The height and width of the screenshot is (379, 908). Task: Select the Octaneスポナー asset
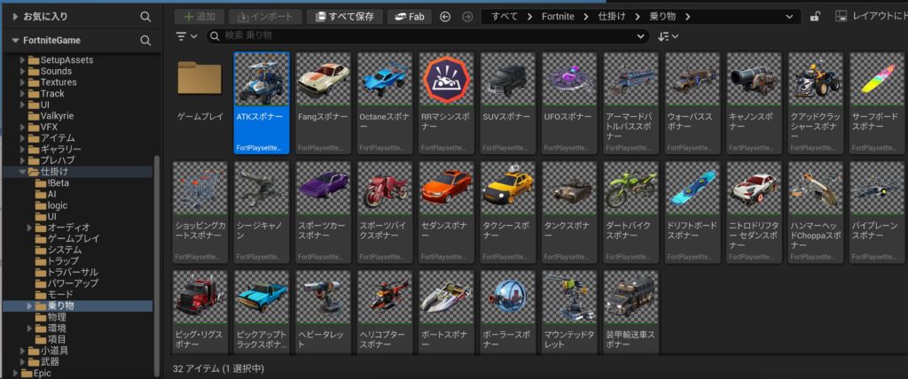(385, 103)
